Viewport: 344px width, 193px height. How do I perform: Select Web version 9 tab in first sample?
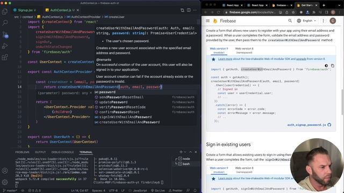219,50
